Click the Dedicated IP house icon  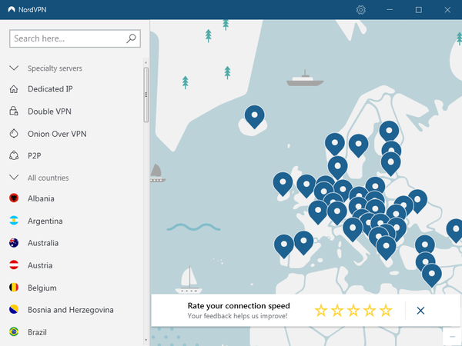coord(14,89)
